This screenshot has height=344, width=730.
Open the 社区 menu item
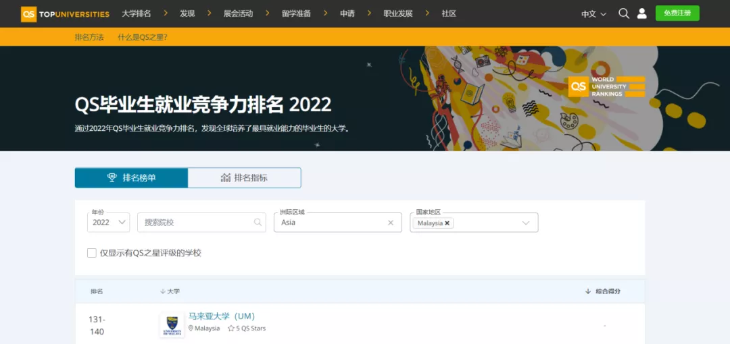point(449,13)
